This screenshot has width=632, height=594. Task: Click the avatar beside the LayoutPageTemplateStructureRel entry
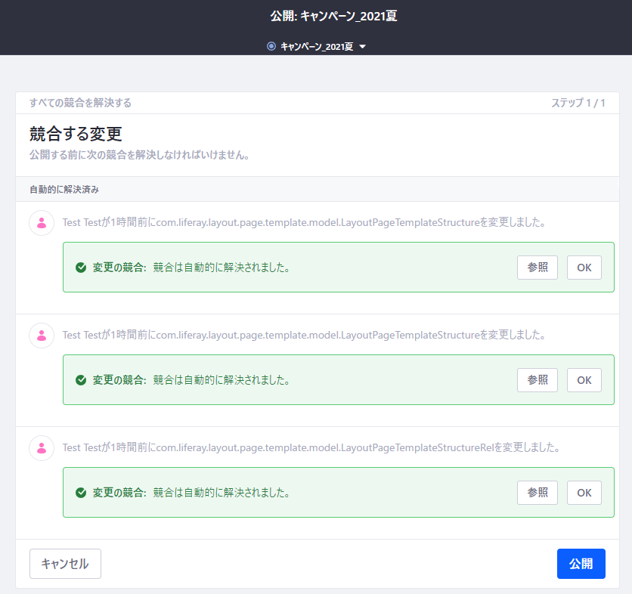42,447
